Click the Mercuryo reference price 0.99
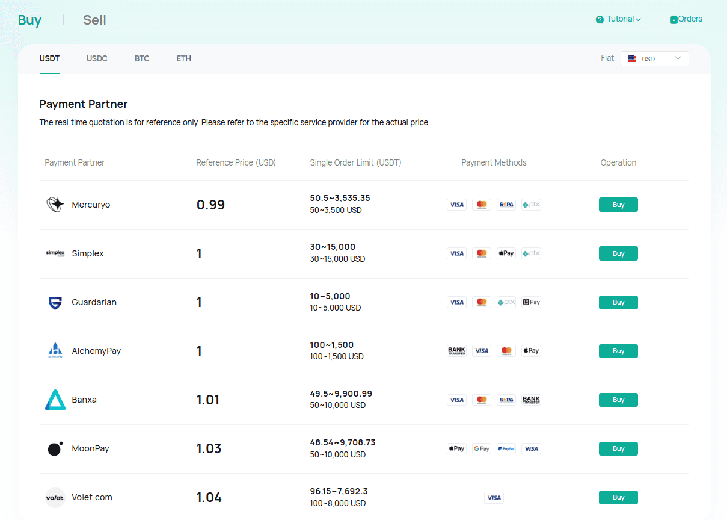 210,205
